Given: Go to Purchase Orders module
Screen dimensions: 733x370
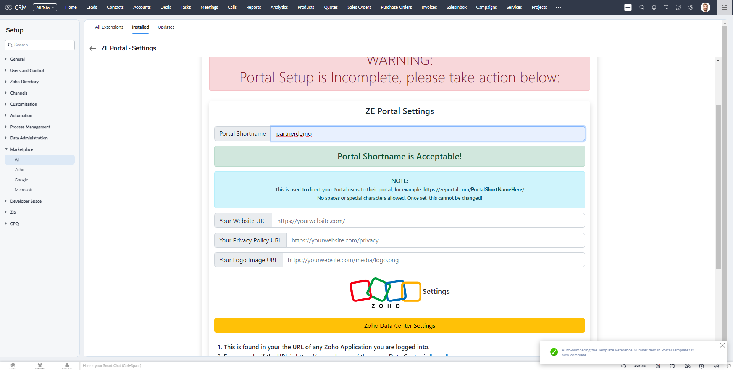Looking at the screenshot, I should [x=396, y=7].
